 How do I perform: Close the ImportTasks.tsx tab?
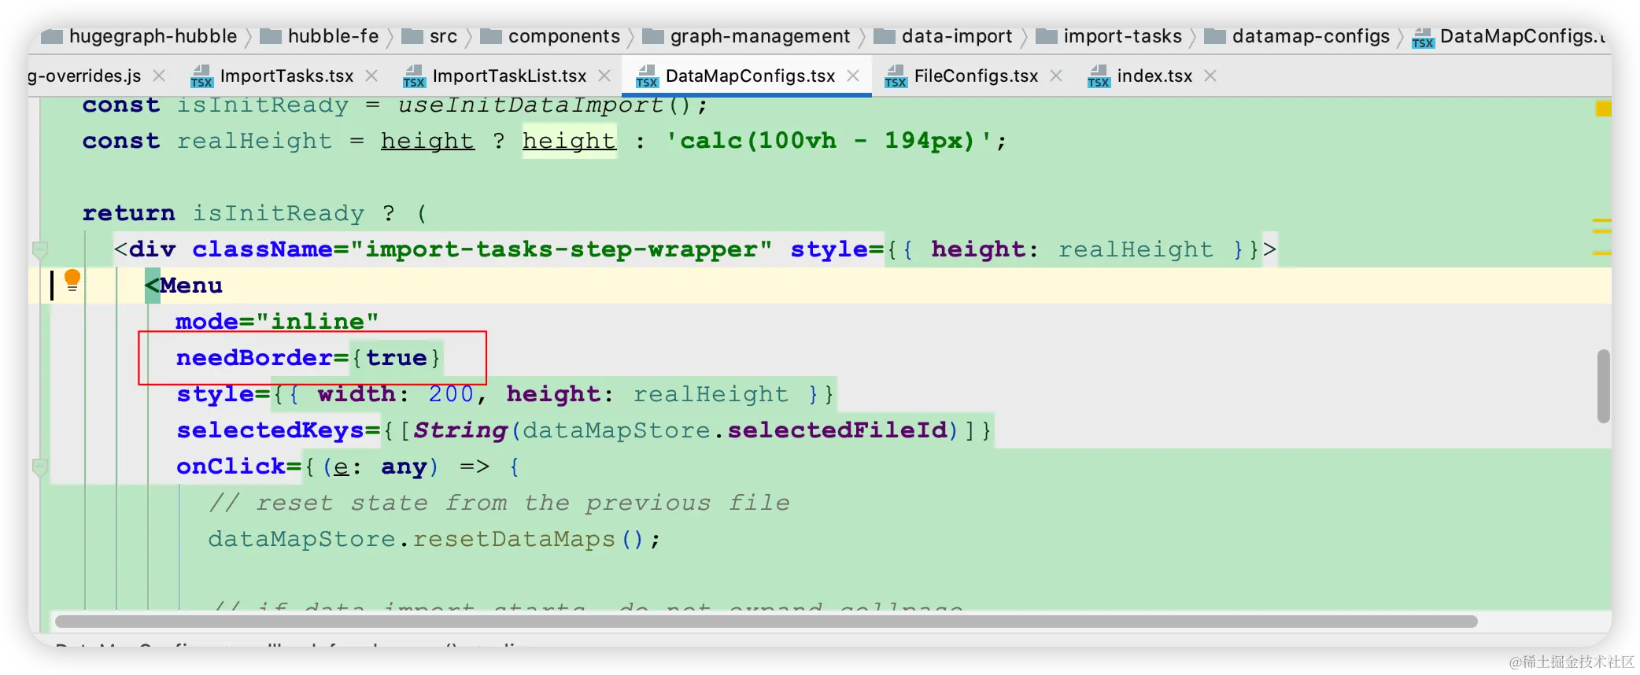click(x=371, y=76)
